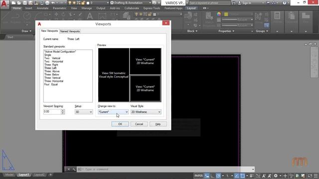Select the Text tool in ribbon
This screenshot has width=319, height=179.
(x=90, y=16)
